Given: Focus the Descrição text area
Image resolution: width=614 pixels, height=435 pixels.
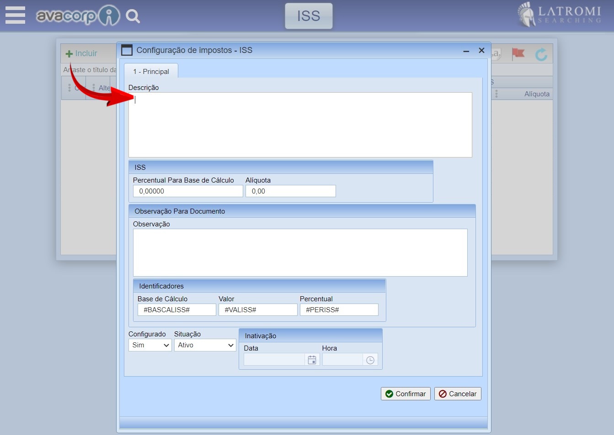Looking at the screenshot, I should (x=300, y=125).
